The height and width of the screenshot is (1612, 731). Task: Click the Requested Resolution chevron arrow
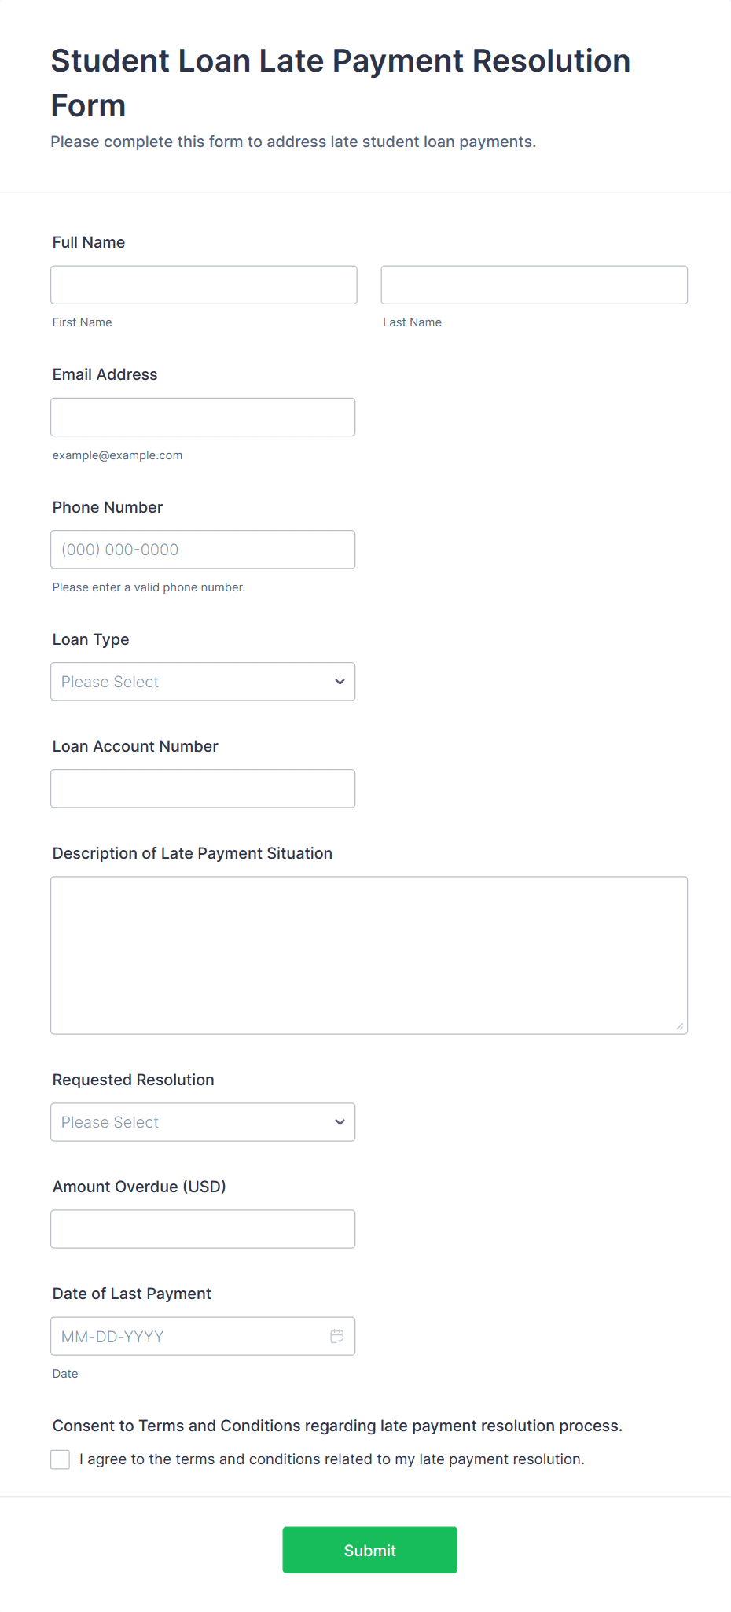340,1122
